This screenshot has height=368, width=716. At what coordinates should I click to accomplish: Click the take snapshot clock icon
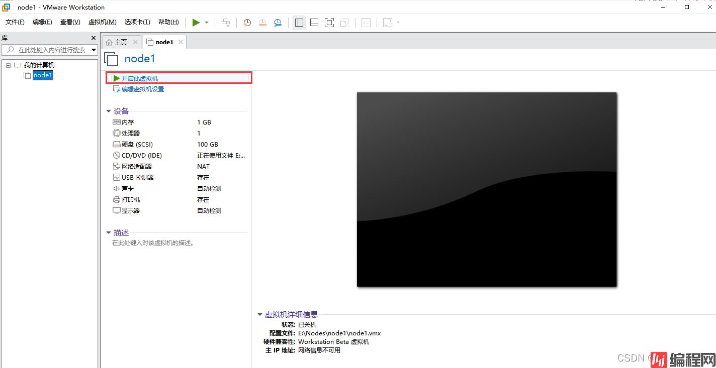click(x=247, y=23)
